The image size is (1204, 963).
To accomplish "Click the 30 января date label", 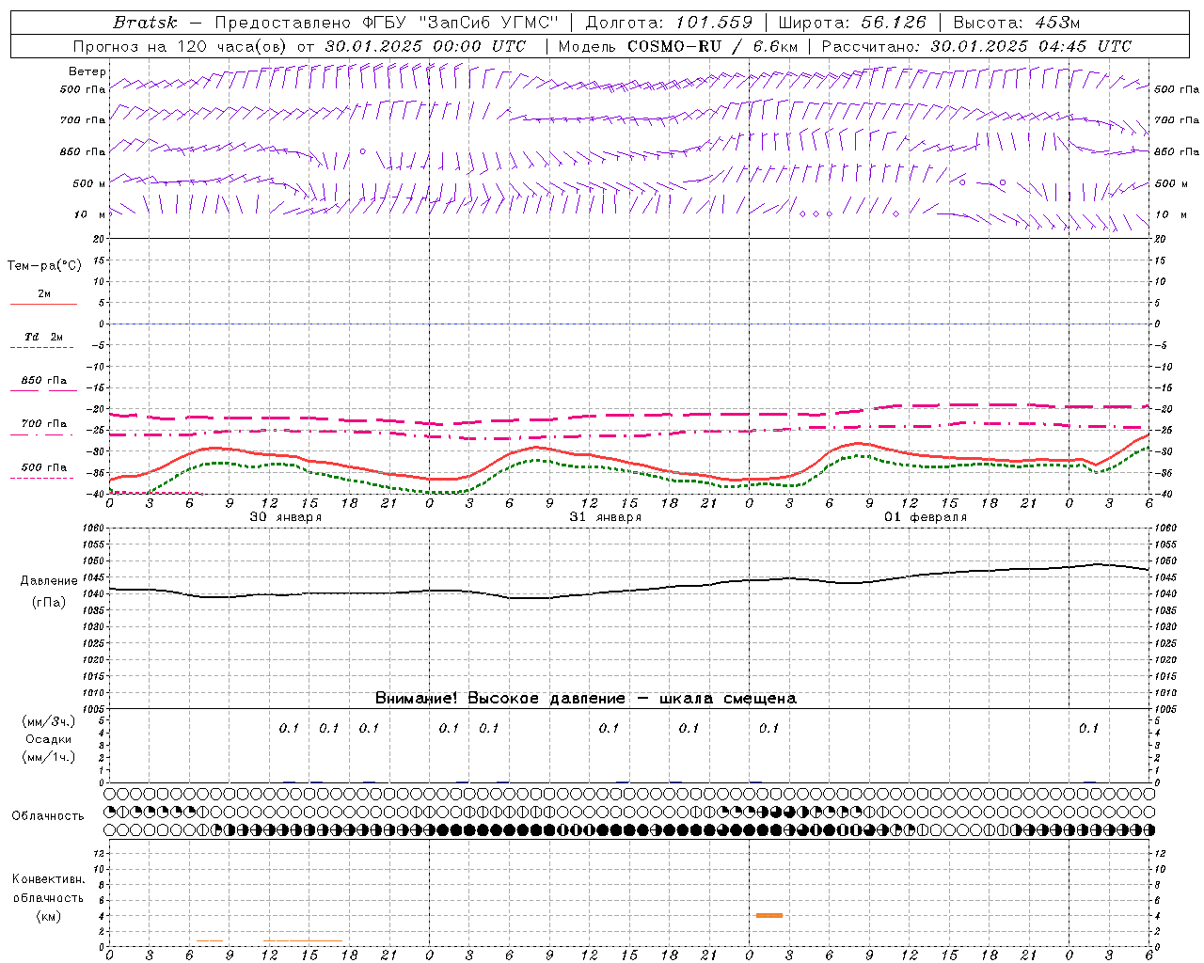I will point(286,517).
